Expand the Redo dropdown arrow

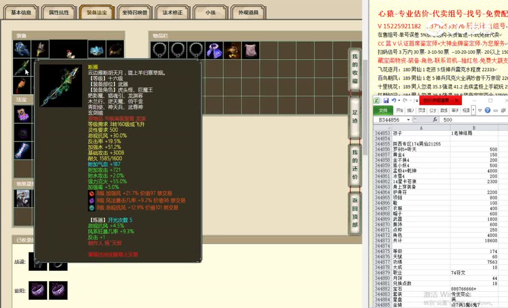[410, 100]
